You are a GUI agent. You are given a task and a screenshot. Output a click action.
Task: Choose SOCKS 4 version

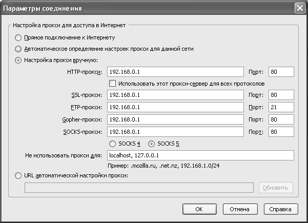[113, 144]
